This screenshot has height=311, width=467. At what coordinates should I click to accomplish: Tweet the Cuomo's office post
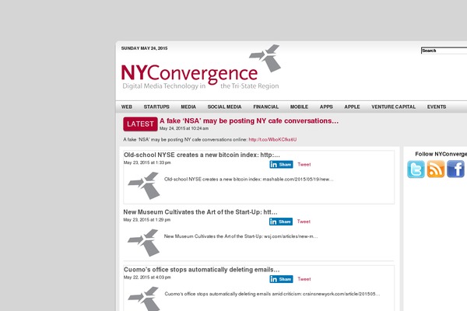[x=304, y=279]
